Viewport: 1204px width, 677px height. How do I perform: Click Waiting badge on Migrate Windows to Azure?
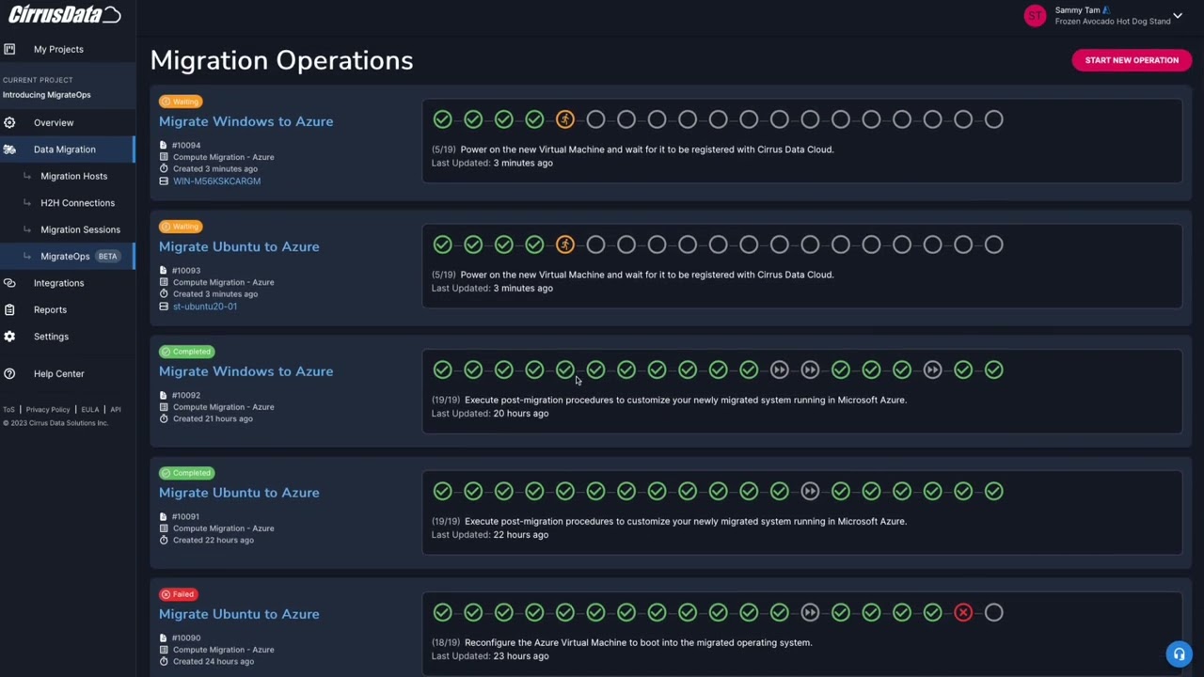coord(181,102)
